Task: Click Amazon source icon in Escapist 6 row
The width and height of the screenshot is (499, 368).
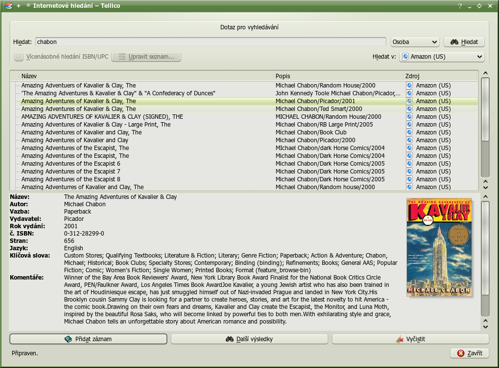Action: [x=409, y=164]
